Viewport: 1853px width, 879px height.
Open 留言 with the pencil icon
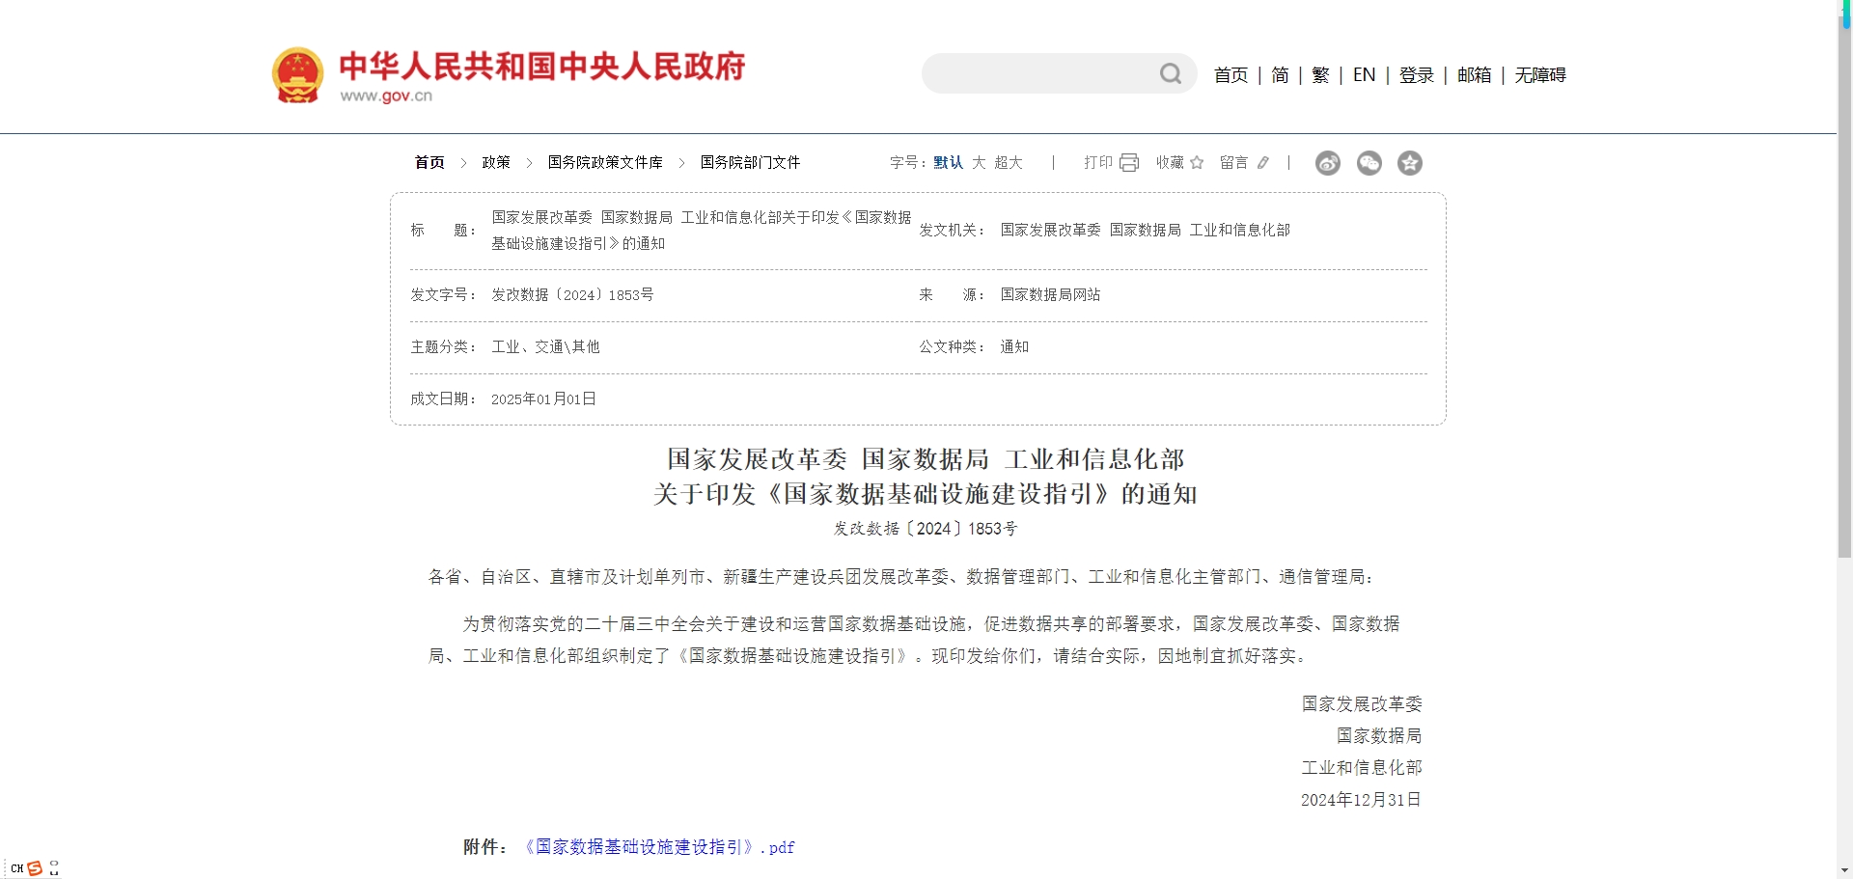click(1264, 162)
